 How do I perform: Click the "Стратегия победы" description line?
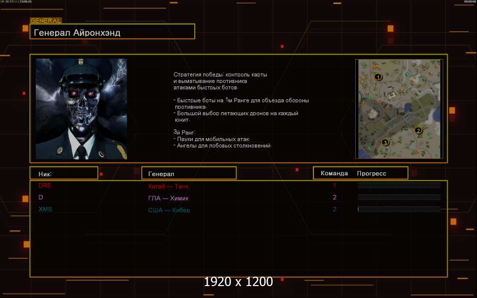[x=220, y=74]
